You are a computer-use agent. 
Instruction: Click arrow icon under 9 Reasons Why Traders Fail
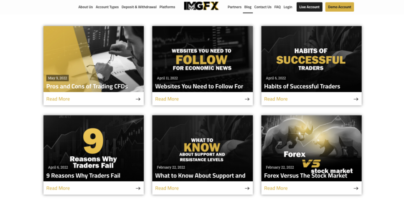(x=138, y=188)
